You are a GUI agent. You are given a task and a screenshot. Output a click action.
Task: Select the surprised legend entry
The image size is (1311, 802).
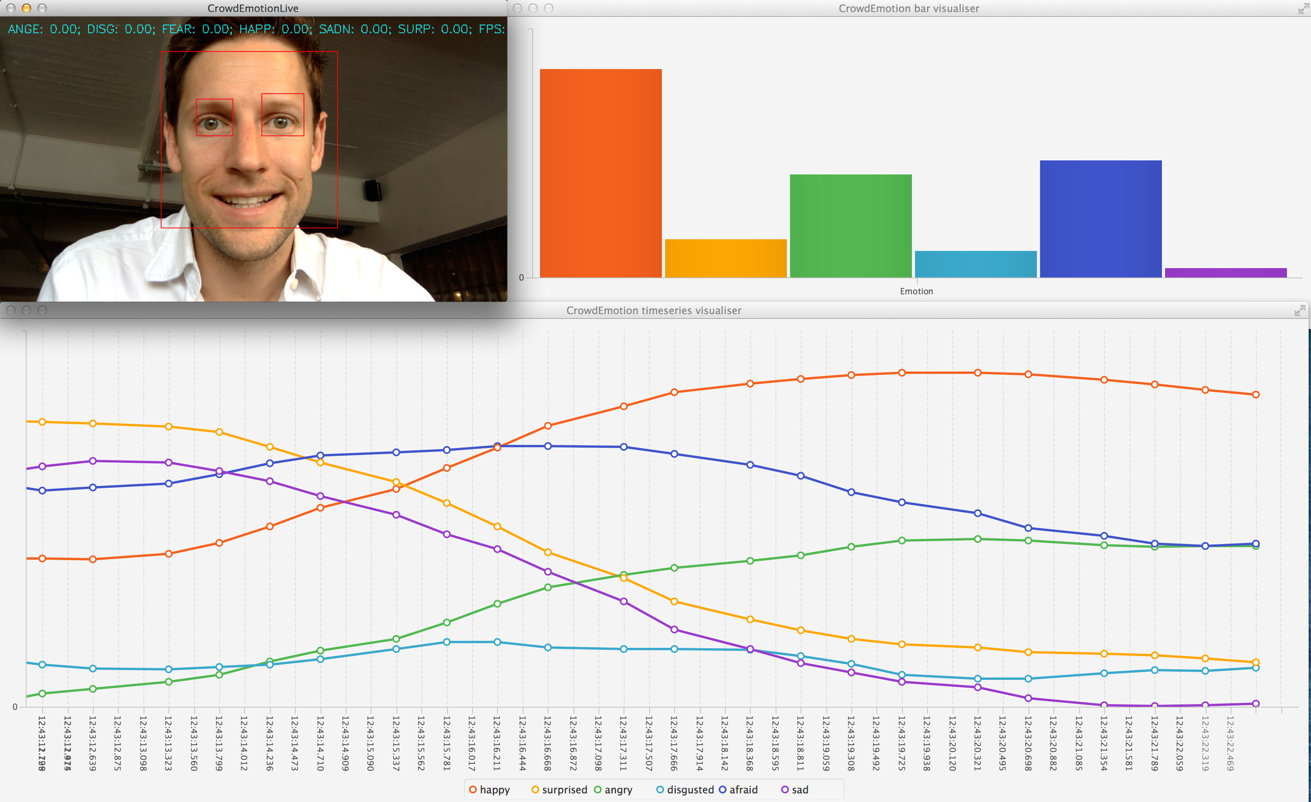click(x=559, y=790)
